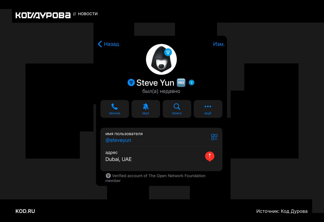
Task: Start a call with the звонок button
Action: 115,109
